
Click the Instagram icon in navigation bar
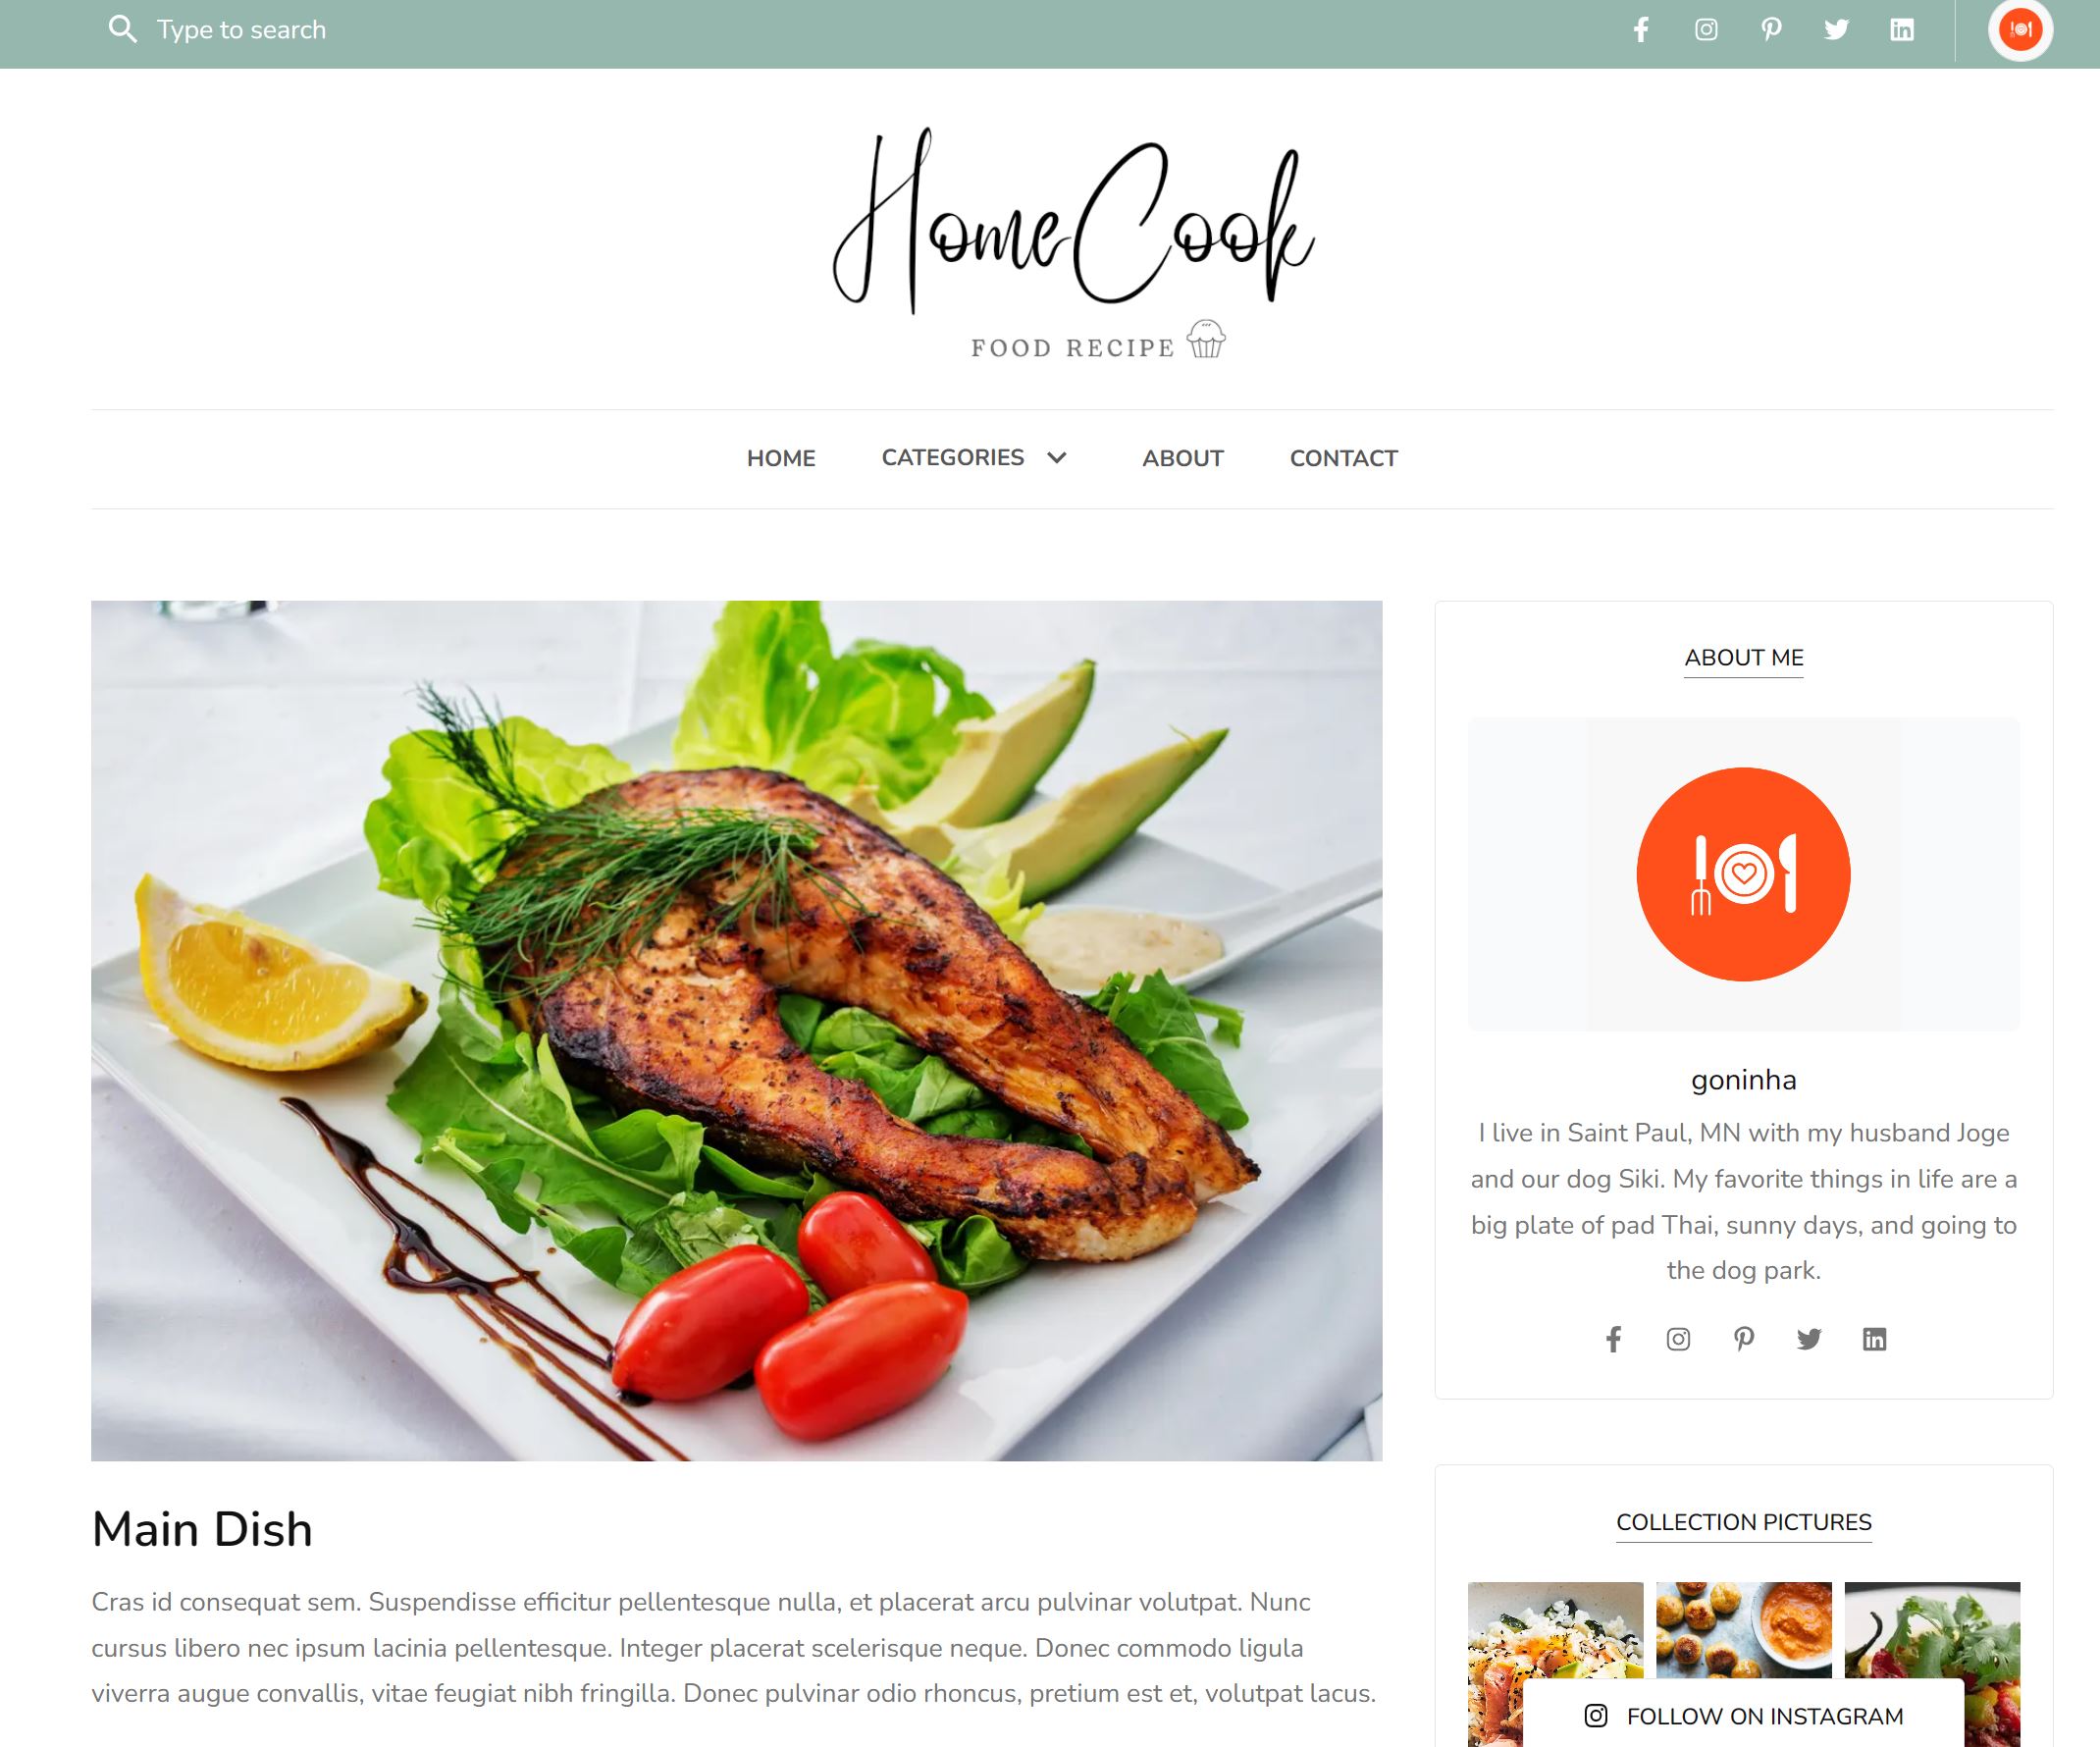(x=1706, y=29)
